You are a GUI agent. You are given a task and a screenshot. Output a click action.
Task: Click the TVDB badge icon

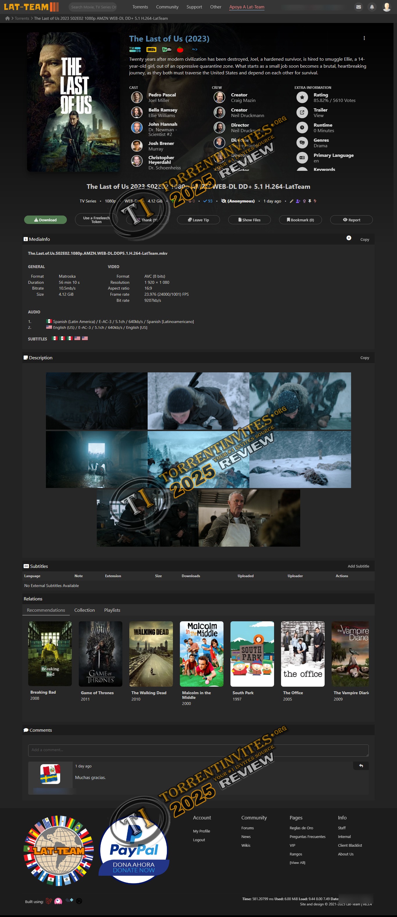point(167,49)
